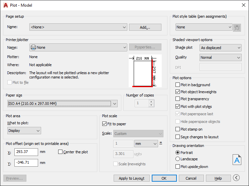Image resolution: width=249 pixels, height=186 pixels.
Task: Enable Plot in background checkbox
Action: click(x=178, y=85)
